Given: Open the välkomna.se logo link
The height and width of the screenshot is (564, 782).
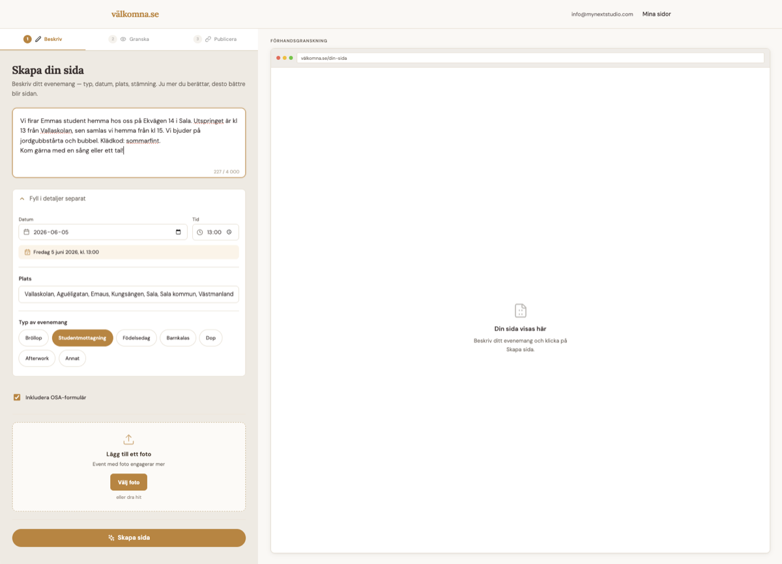Looking at the screenshot, I should tap(135, 14).
